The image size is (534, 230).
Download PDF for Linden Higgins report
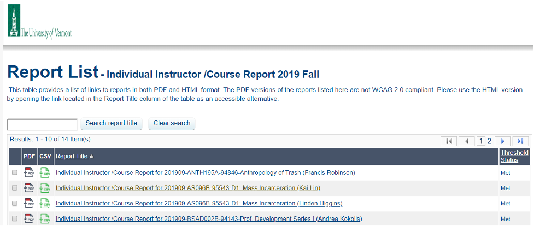(30, 203)
